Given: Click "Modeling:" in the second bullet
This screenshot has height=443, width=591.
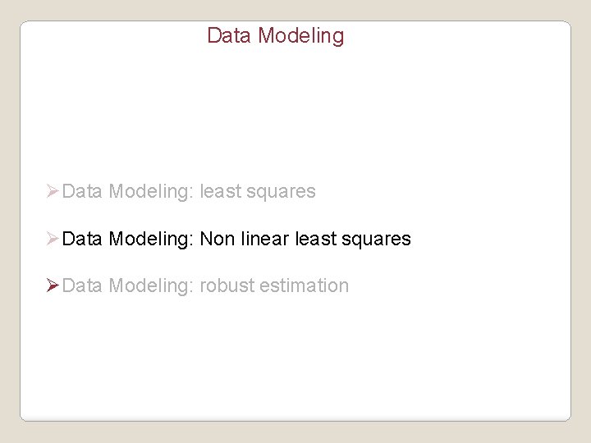Looking at the screenshot, I should coord(151,240).
